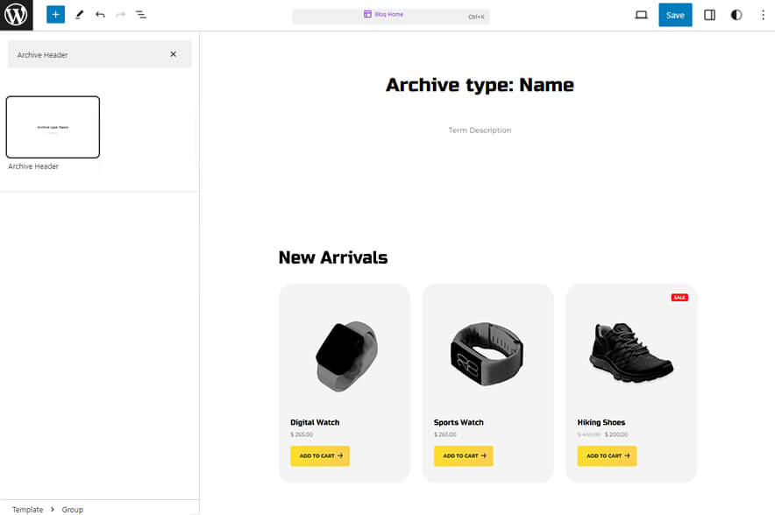Click the WordPress logo
The height and width of the screenshot is (515, 775).
coord(16,15)
